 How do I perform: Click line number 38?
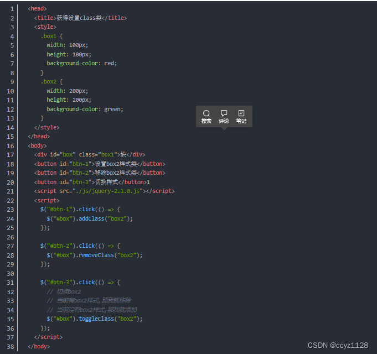pos(11,347)
